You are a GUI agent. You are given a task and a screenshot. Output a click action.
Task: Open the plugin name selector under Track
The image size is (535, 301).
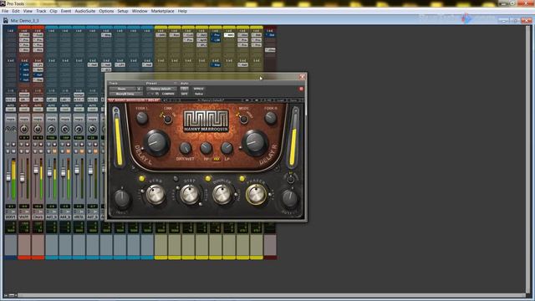(125, 94)
